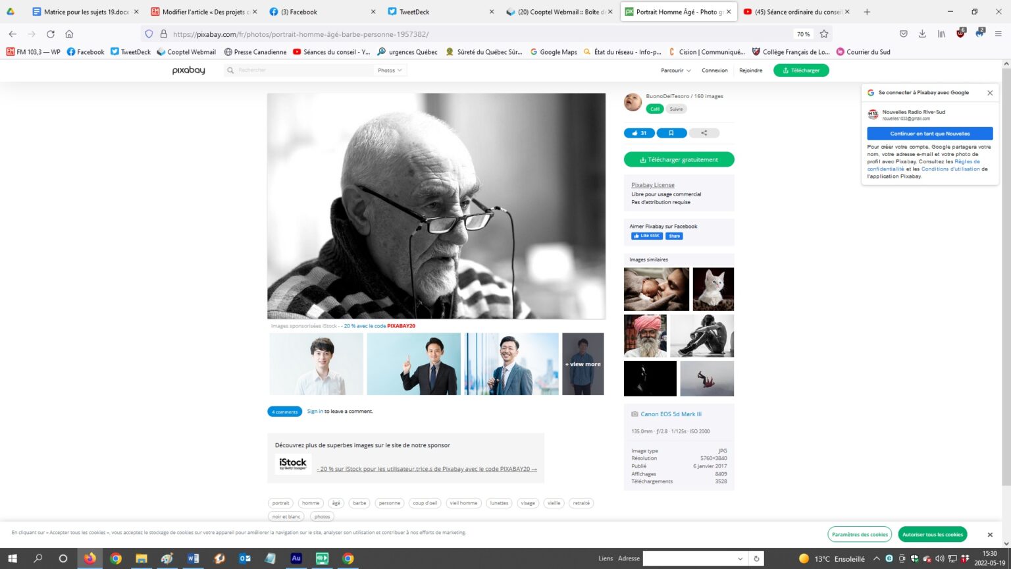Open the white kitten similar image
The width and height of the screenshot is (1011, 569).
point(713,289)
